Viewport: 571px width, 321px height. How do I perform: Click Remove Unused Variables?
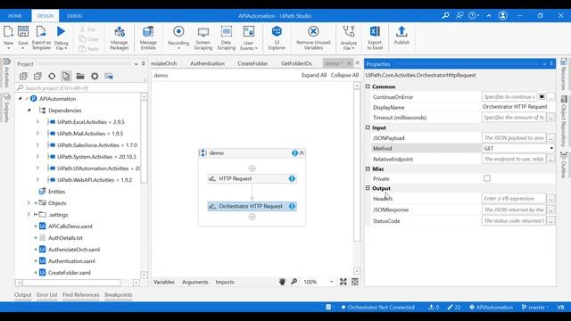pyautogui.click(x=313, y=37)
